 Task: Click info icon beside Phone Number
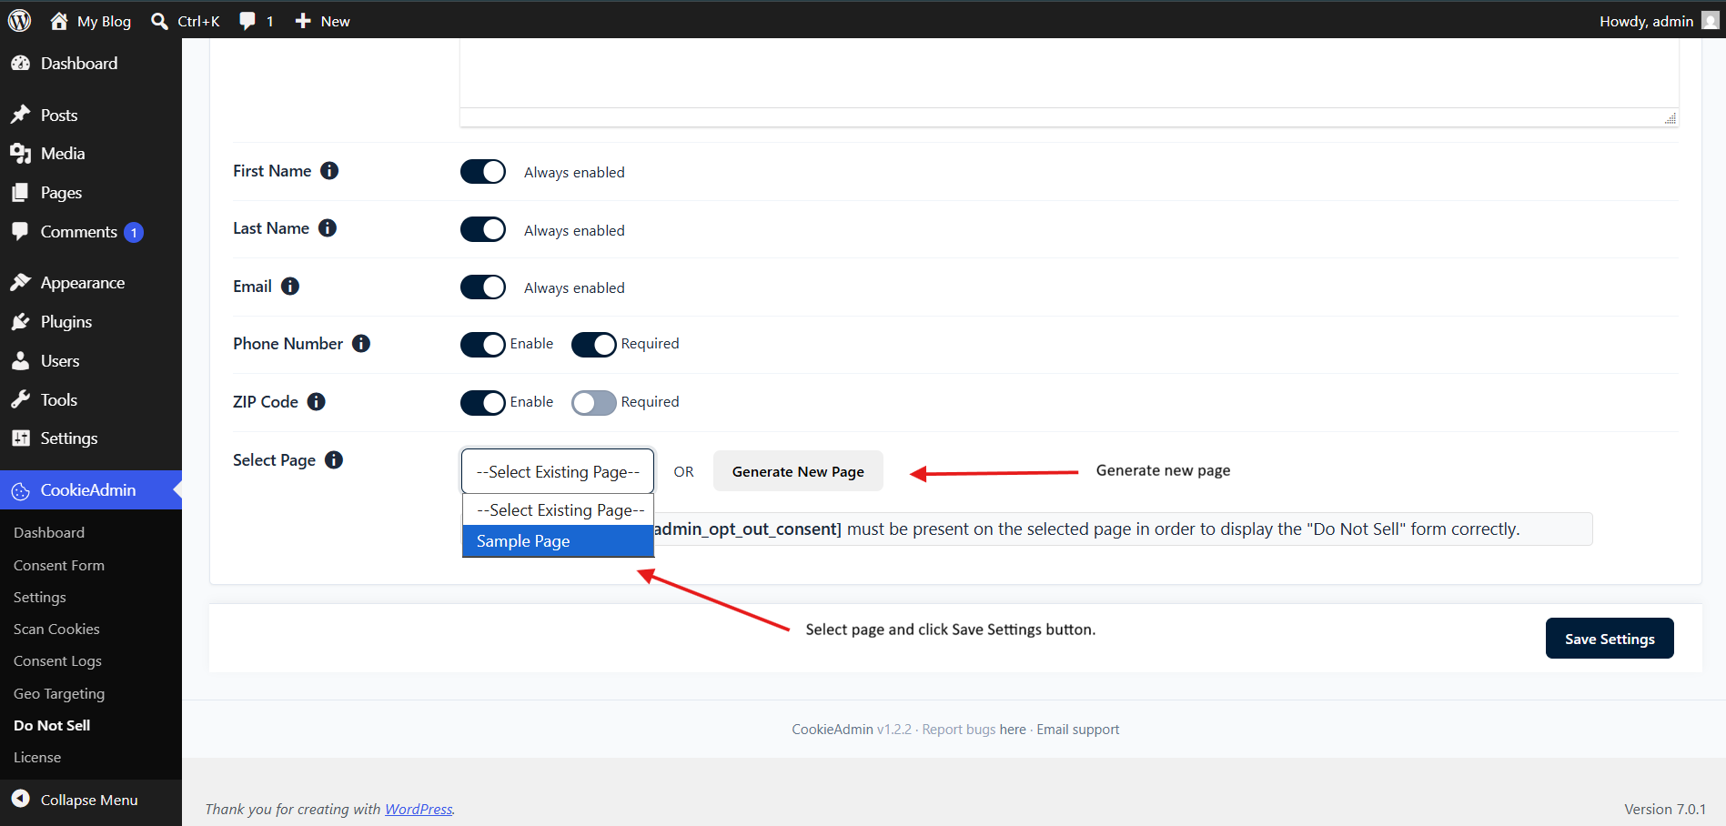click(x=361, y=344)
